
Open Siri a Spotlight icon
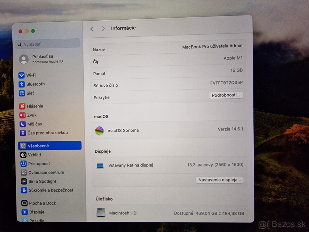point(24,181)
